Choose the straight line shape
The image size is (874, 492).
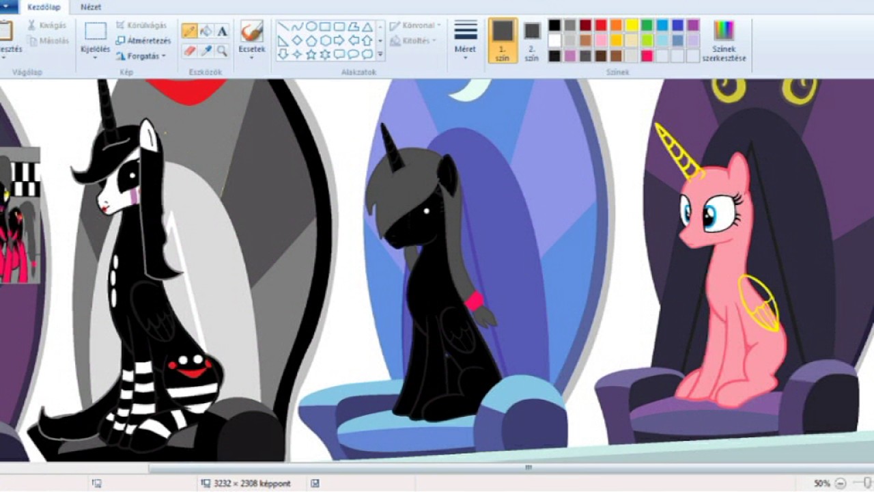[x=283, y=27]
